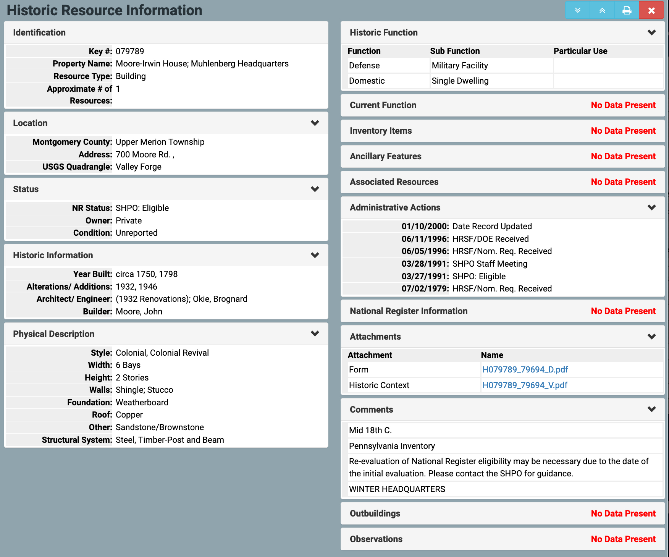Click the 07/02/1979 HRSF/Nom. Req. Received row
The image size is (669, 557).
[503, 288]
